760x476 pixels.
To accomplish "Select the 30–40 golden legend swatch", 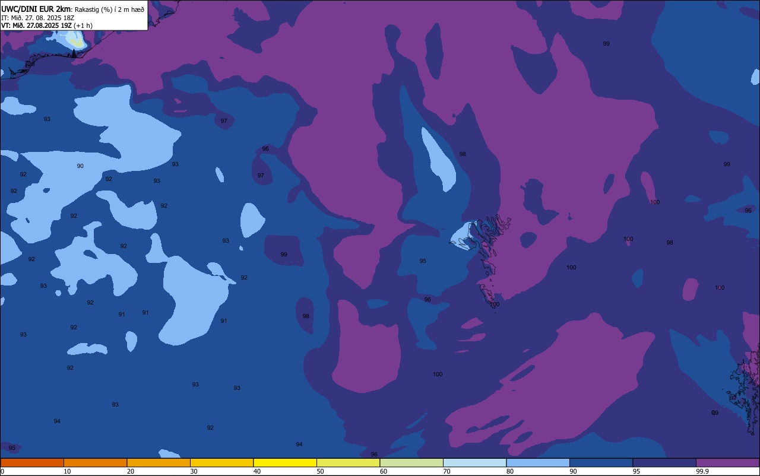I will click(221, 462).
